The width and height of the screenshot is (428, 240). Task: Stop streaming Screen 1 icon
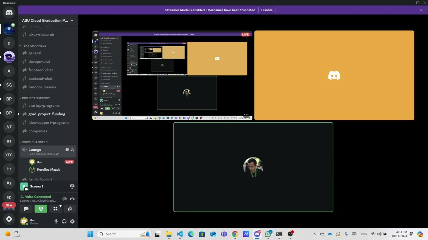click(x=72, y=186)
